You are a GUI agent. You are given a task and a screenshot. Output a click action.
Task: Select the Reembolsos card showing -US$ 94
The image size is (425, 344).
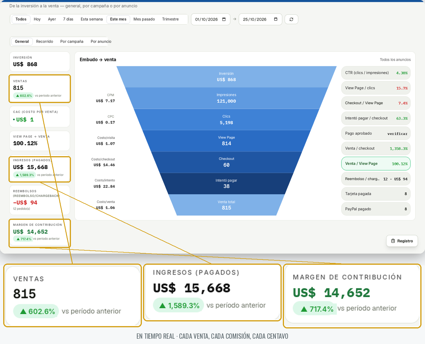click(x=40, y=200)
